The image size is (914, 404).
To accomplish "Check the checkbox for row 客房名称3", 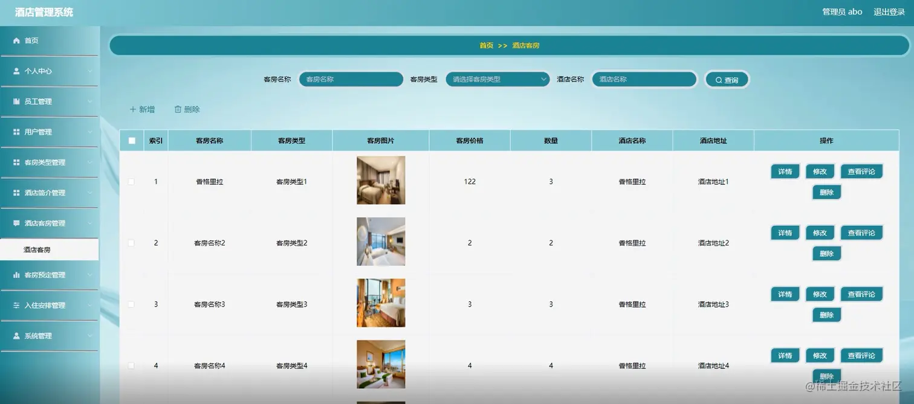I will (x=131, y=304).
